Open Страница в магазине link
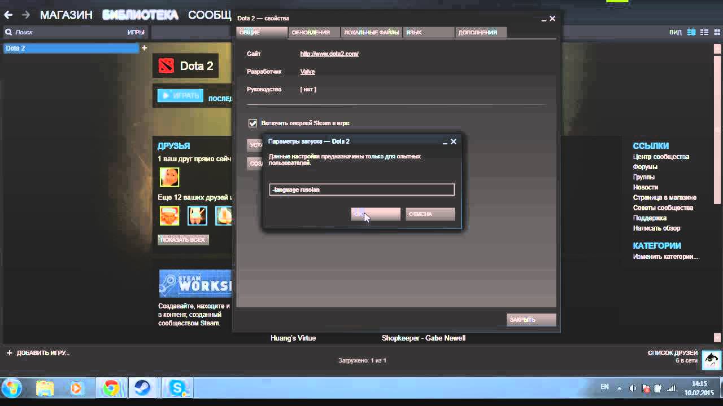 pos(665,197)
